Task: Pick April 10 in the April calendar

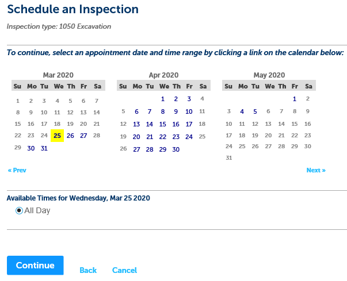Action: pos(189,111)
